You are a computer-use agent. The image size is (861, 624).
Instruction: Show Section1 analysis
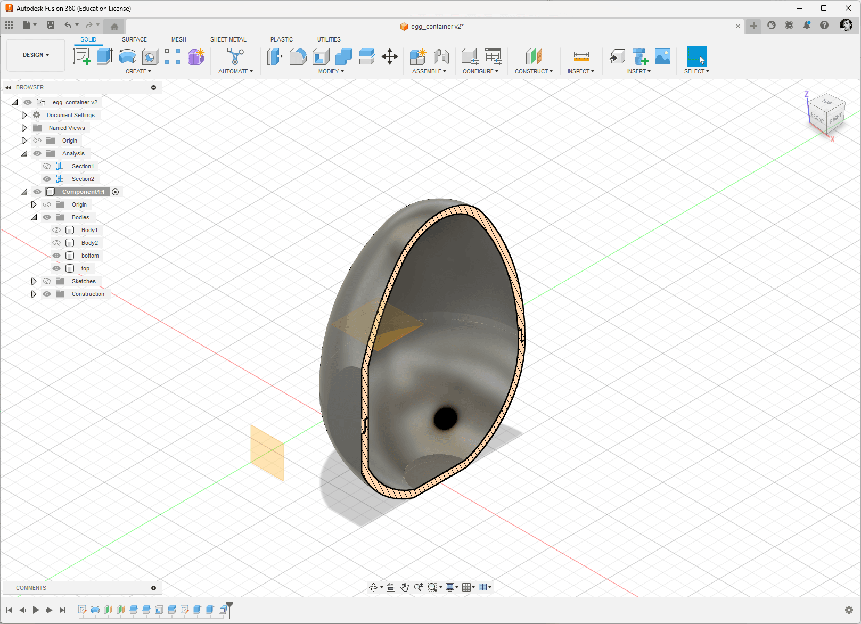(47, 166)
